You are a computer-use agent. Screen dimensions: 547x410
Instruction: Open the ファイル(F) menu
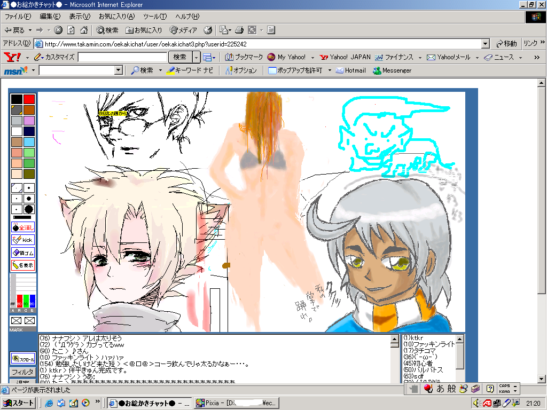tap(18, 17)
